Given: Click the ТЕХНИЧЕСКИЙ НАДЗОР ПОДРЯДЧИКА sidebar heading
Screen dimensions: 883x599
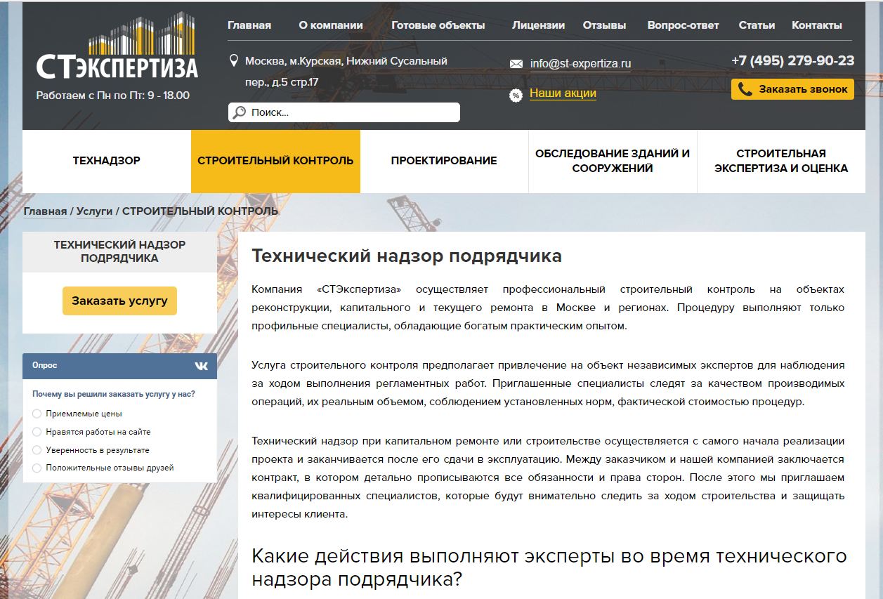Looking at the screenshot, I should click(119, 251).
